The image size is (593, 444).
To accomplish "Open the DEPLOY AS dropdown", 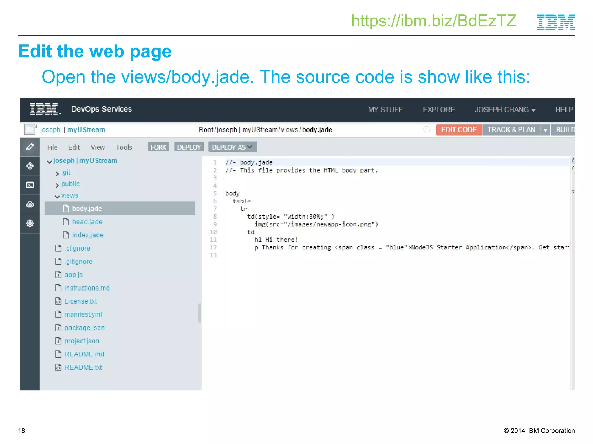I will coord(233,147).
